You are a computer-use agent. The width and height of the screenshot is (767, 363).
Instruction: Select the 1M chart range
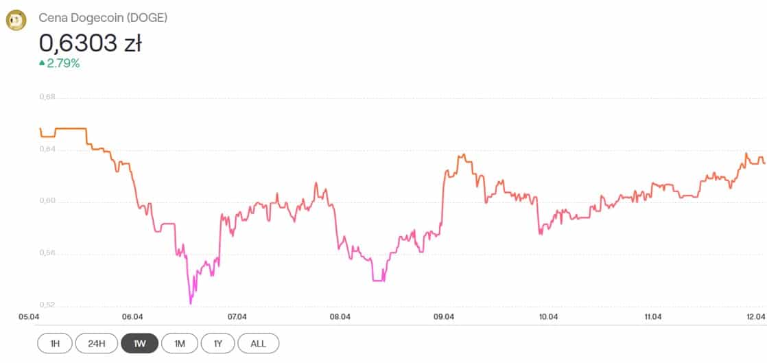pyautogui.click(x=180, y=343)
